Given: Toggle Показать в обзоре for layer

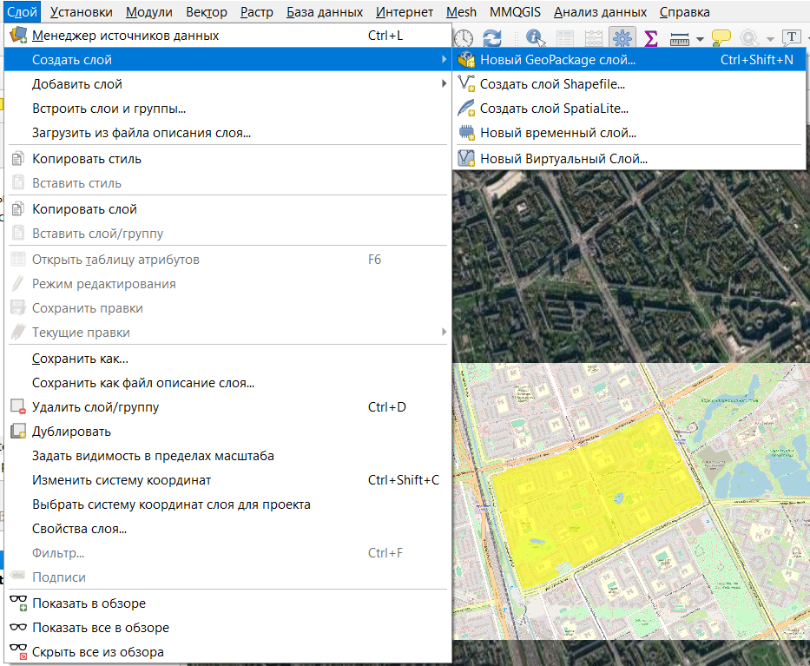Looking at the screenshot, I should (89, 603).
